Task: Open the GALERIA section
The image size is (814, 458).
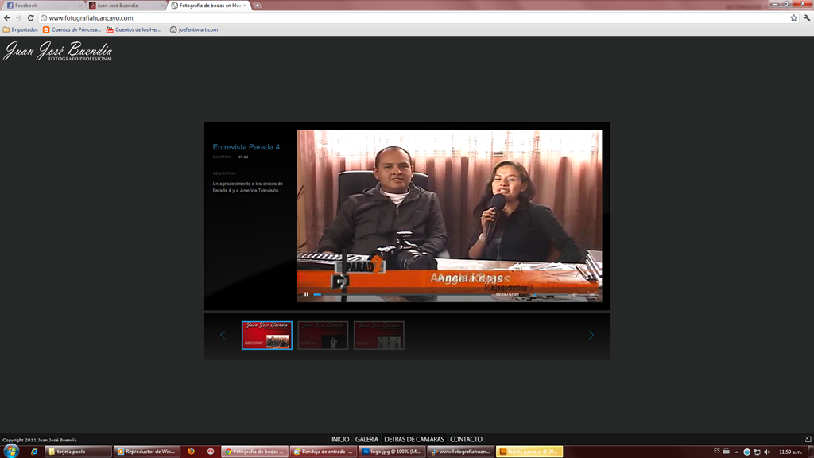Action: click(x=366, y=439)
